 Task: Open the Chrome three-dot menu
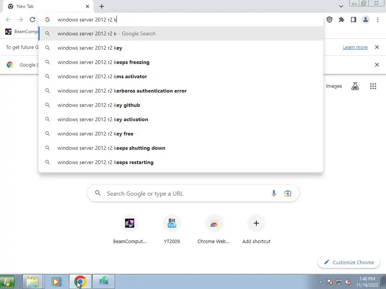pyautogui.click(x=378, y=20)
